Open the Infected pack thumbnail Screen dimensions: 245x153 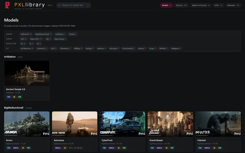[x=218, y=124]
